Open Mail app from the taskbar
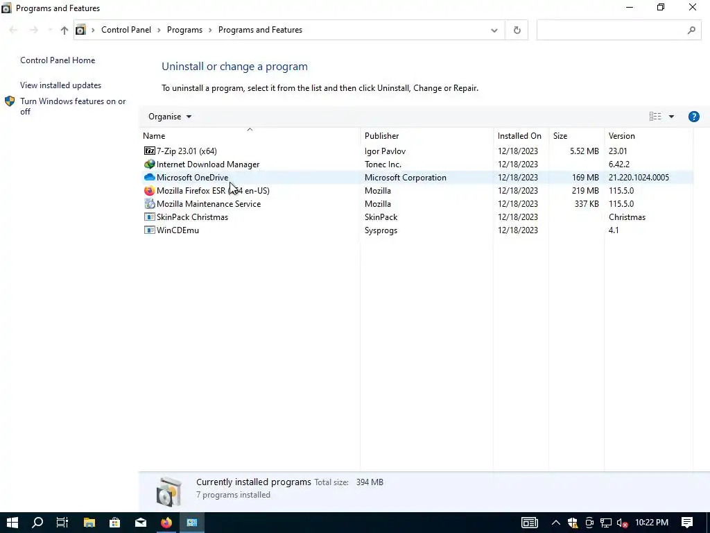The height and width of the screenshot is (533, 710). coord(141,523)
